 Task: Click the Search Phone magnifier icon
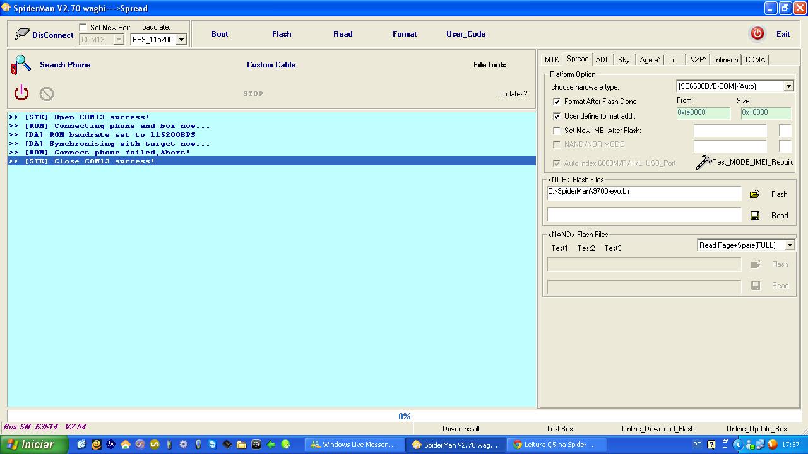21,64
